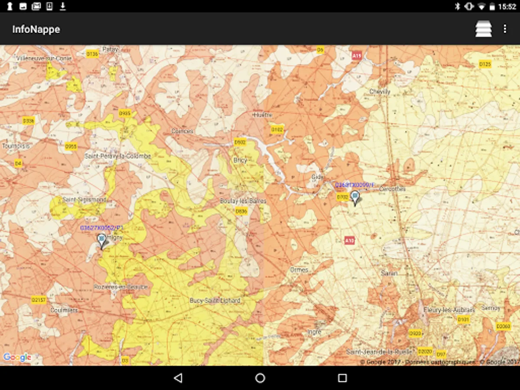Click the Saint-Sigismond town label

click(x=84, y=200)
